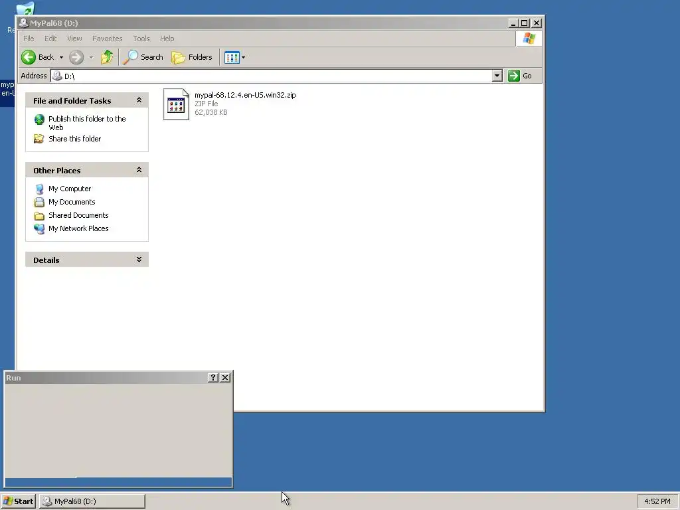
Task: Toggle the Folders pane button
Action: (192, 57)
